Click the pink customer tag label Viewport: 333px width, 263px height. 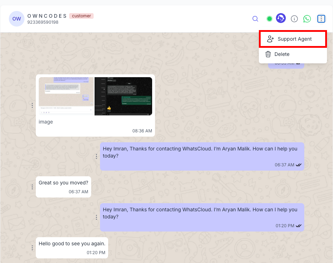pyautogui.click(x=81, y=16)
